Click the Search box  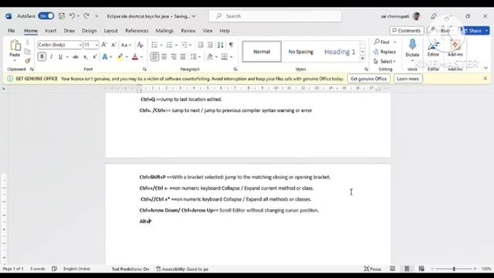(x=275, y=16)
